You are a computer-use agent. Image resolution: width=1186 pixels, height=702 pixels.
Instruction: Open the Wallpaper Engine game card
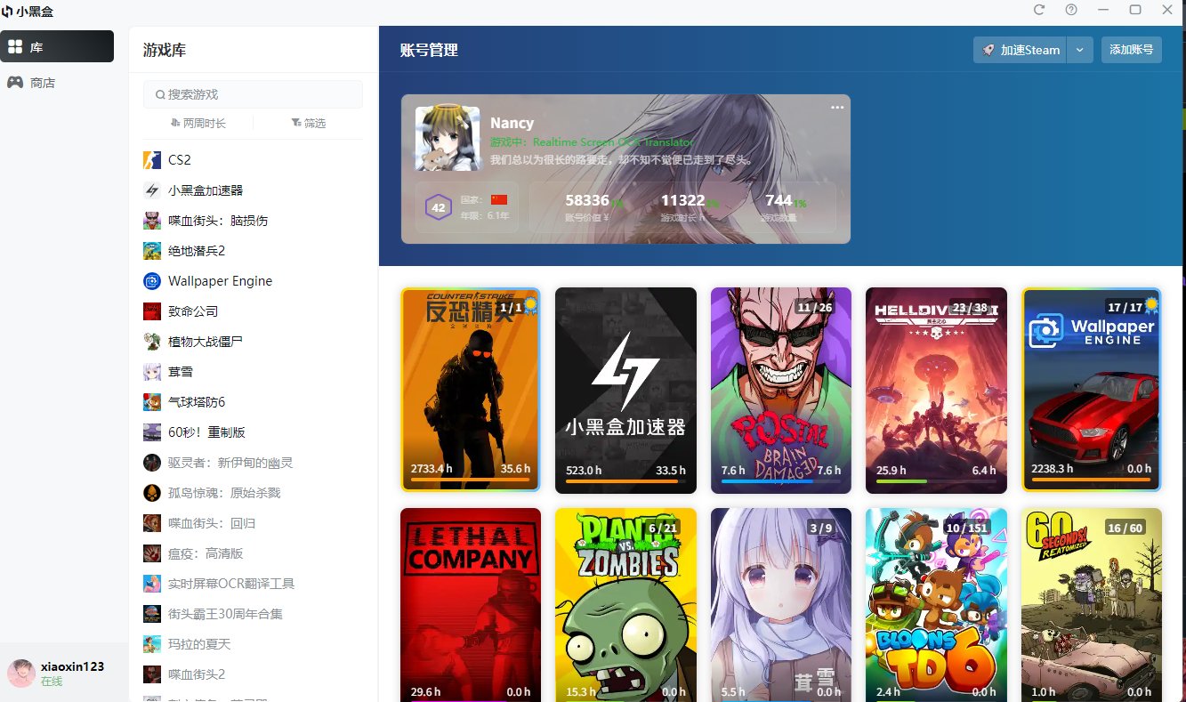tap(1092, 390)
